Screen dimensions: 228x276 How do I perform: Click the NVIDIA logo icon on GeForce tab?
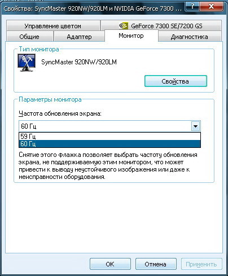click(x=124, y=26)
